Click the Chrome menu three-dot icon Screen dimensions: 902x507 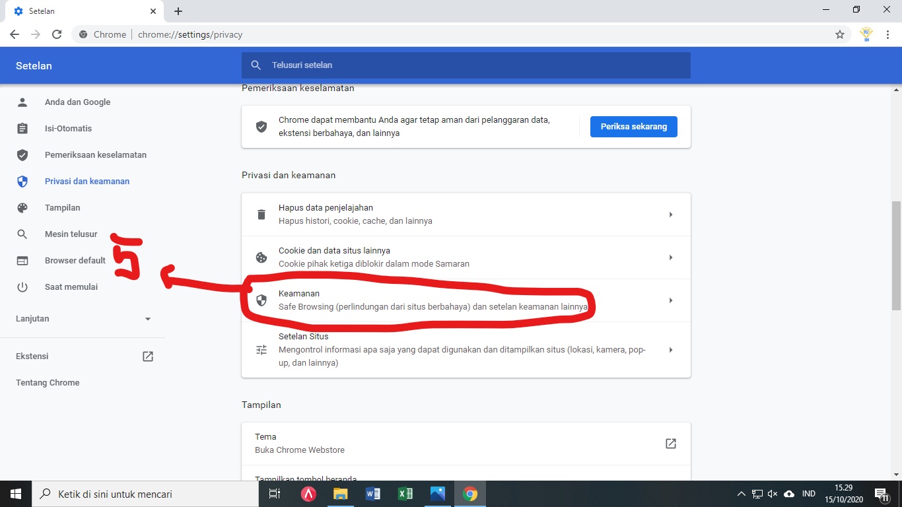[x=887, y=34]
